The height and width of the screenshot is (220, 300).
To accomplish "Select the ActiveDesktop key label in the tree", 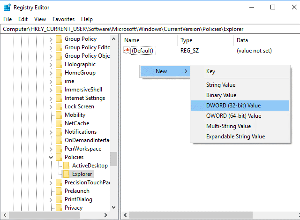I will 90,166.
